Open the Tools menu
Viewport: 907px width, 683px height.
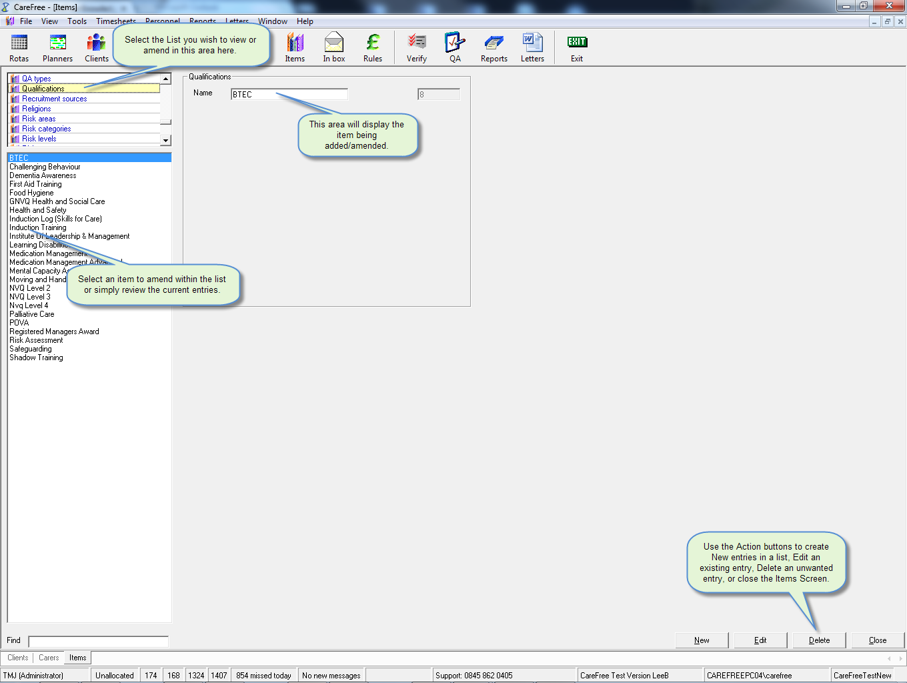77,21
